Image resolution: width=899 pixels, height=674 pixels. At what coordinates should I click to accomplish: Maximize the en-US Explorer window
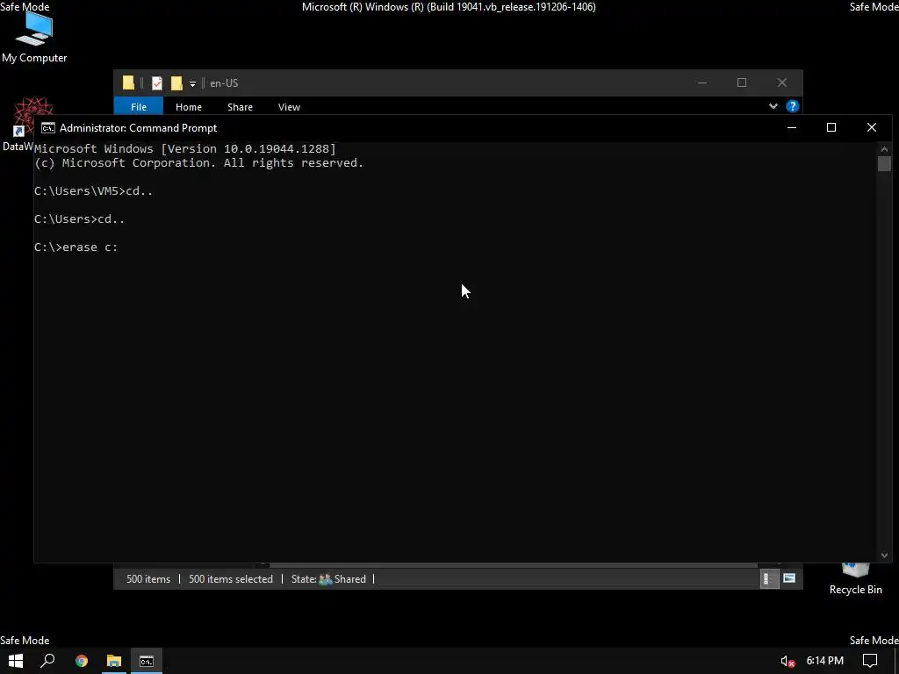742,83
